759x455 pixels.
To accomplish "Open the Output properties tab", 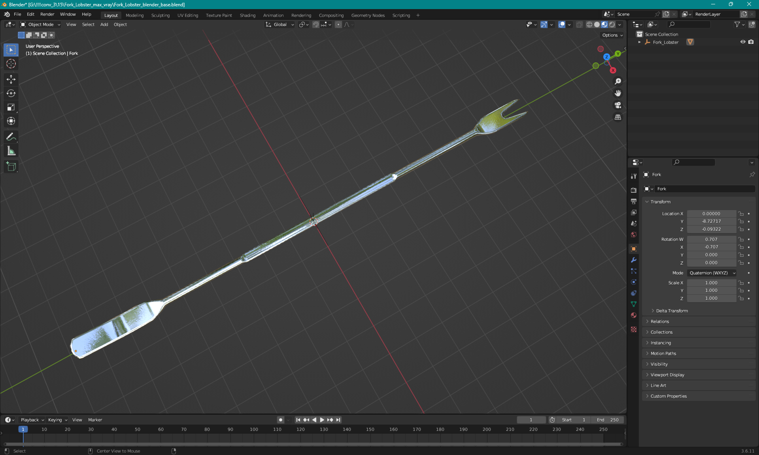I will tap(634, 201).
